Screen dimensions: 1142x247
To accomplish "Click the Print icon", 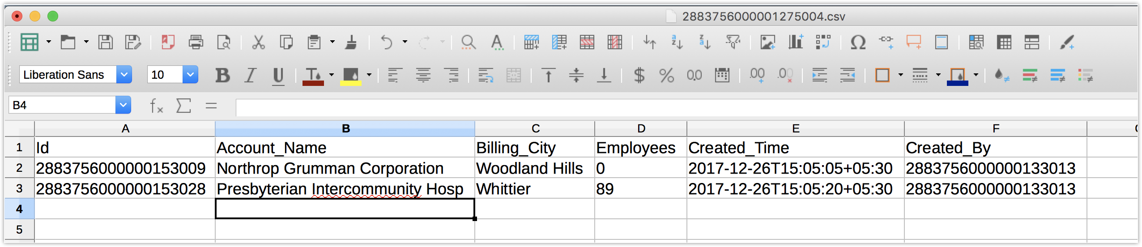I will coord(196,43).
